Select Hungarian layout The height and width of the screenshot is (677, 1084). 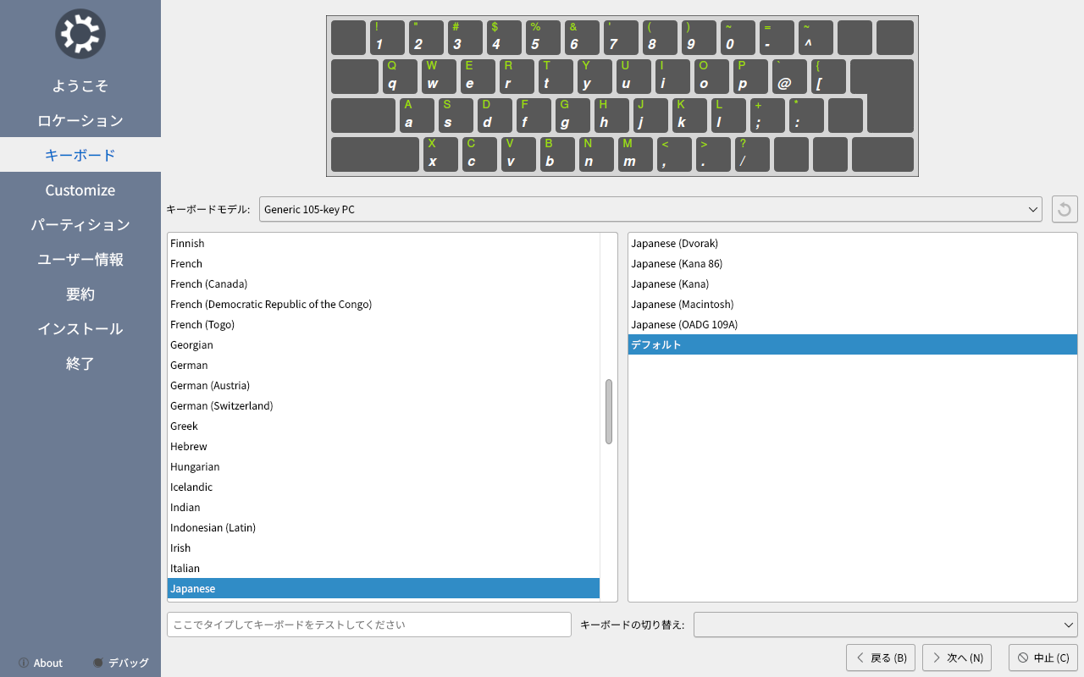(x=384, y=466)
